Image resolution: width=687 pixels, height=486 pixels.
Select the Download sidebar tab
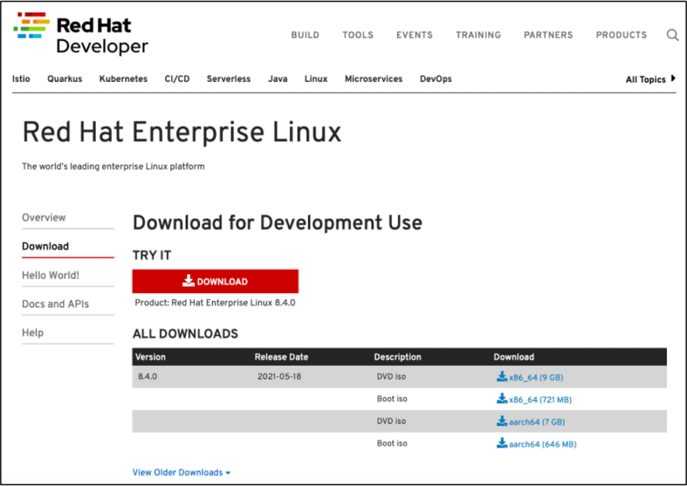(x=45, y=246)
